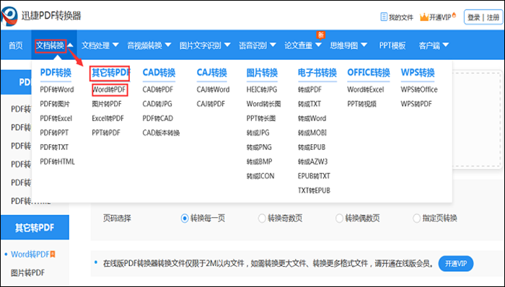
Task: Expand the 客户端 dropdown
Action: pos(446,45)
